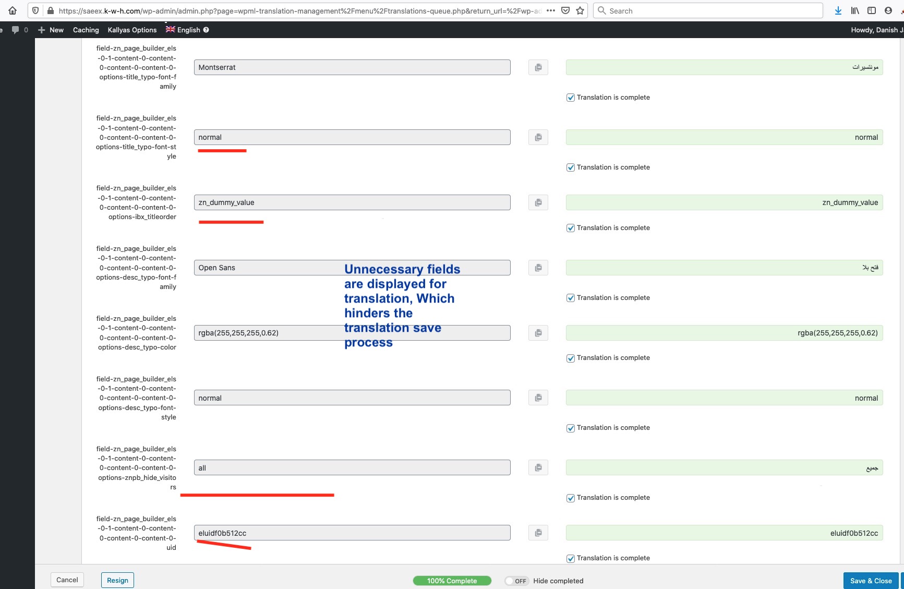Screen dimensions: 904x589
Task: Copy original for Open Sans field
Action: tap(538, 268)
